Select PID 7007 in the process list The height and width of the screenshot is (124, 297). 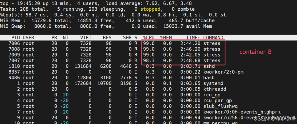[14, 60]
